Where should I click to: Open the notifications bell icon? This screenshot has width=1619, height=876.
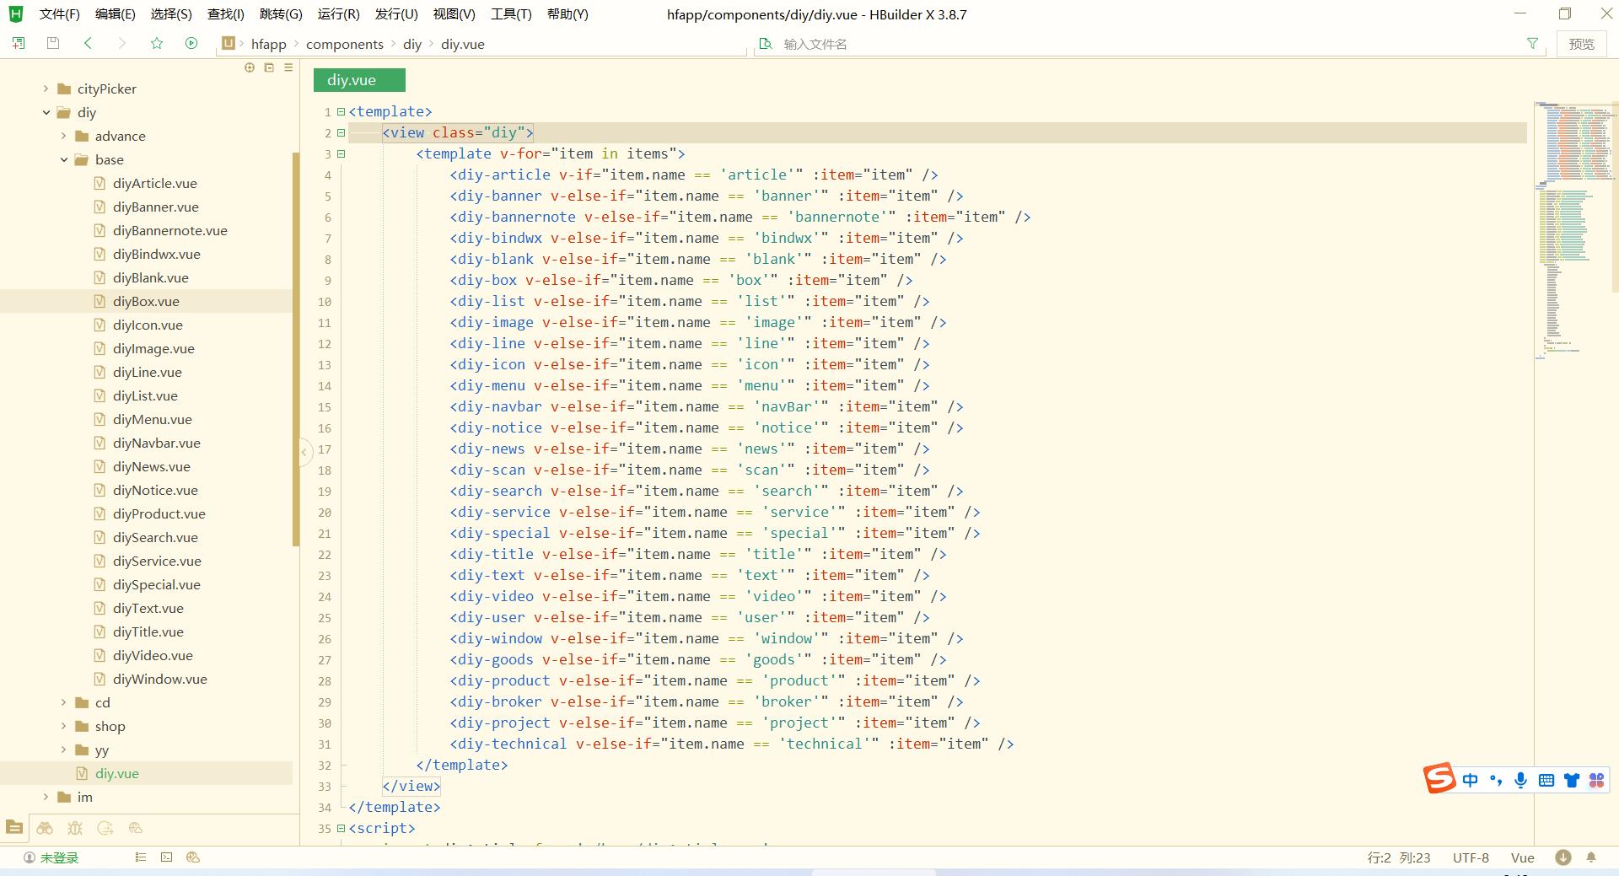[1591, 857]
